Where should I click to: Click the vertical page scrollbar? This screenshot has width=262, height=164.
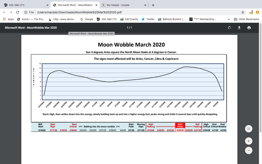260,78
